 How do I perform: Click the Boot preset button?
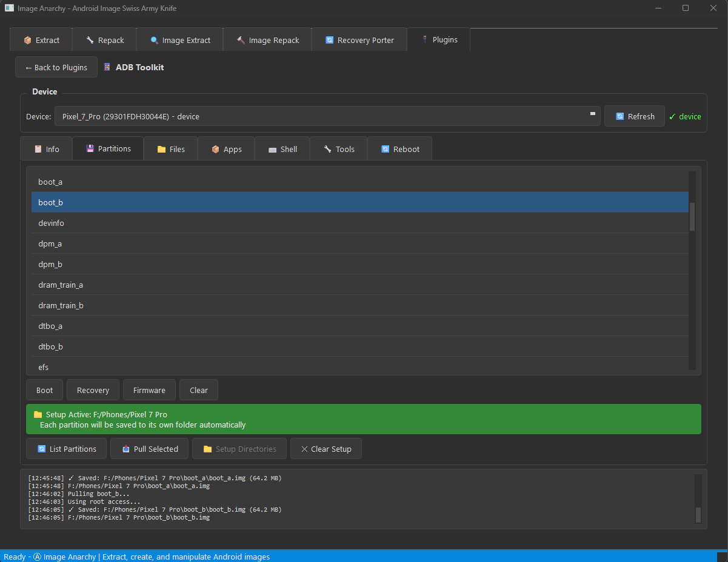45,390
